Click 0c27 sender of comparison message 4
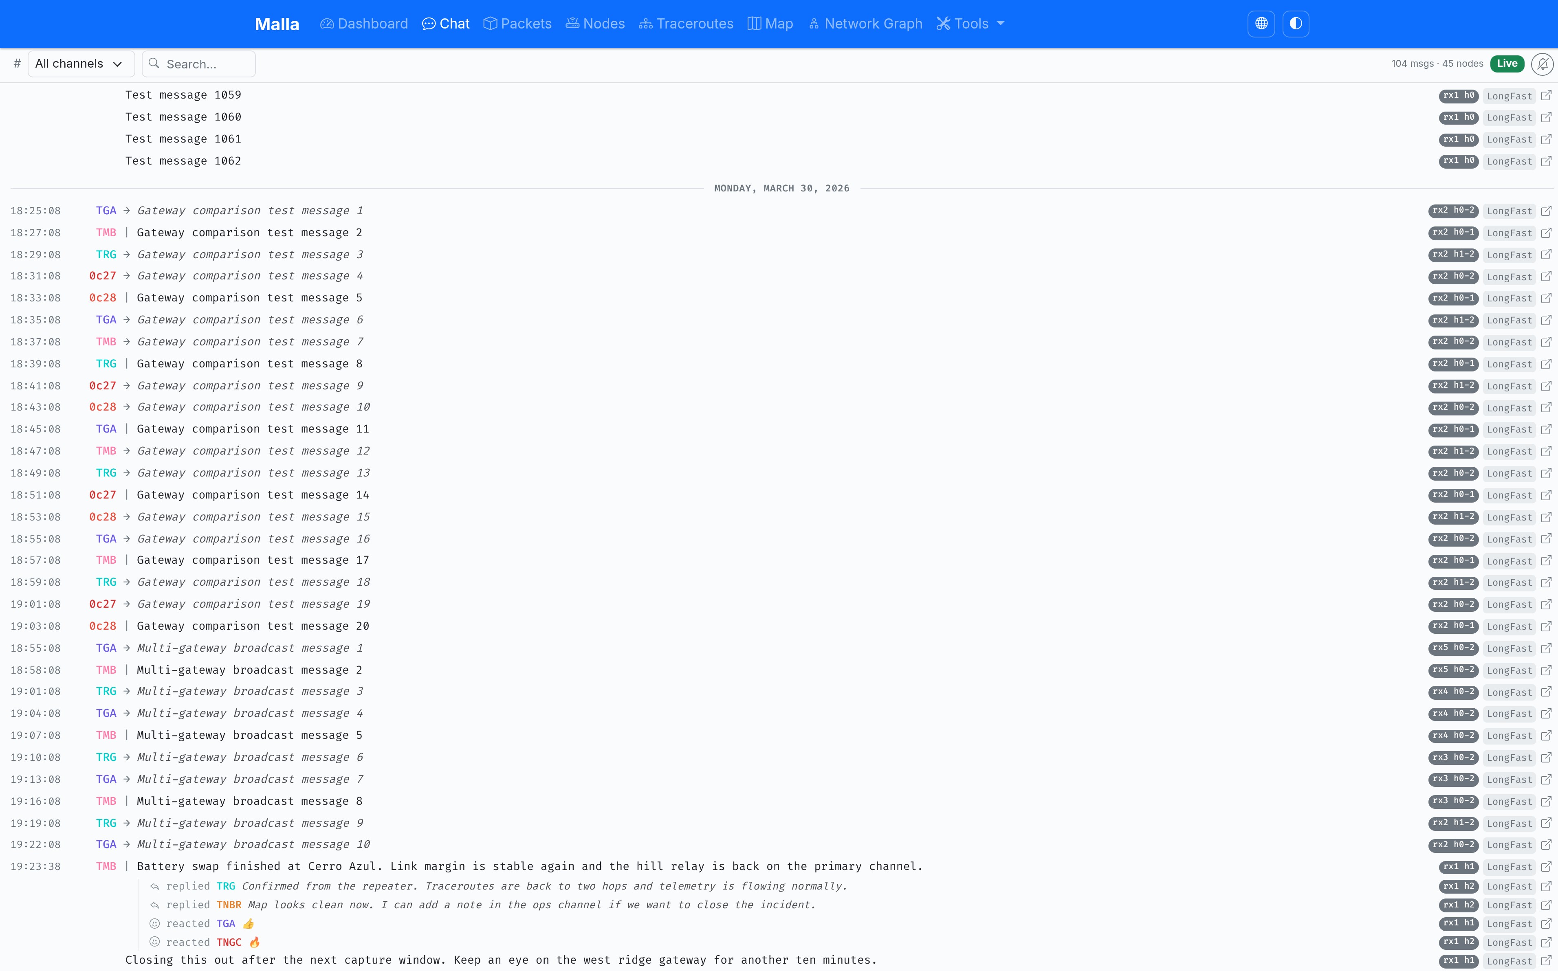 coord(103,275)
